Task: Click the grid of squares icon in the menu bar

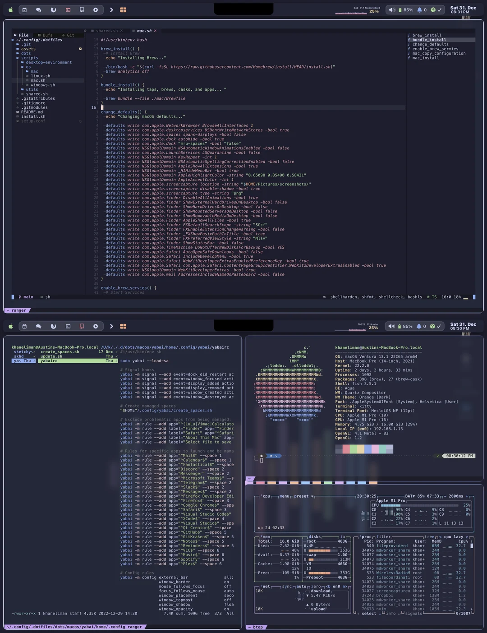Action: [x=123, y=9]
